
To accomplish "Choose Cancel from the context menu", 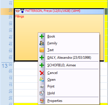I will (69, 73).
